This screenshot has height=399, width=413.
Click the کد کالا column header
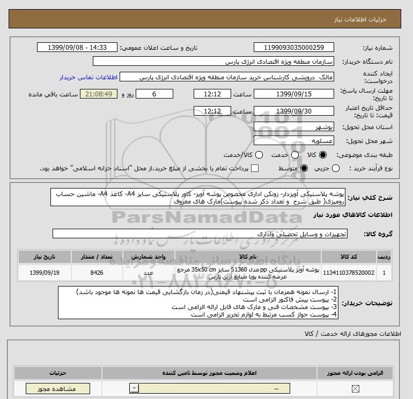click(x=349, y=257)
